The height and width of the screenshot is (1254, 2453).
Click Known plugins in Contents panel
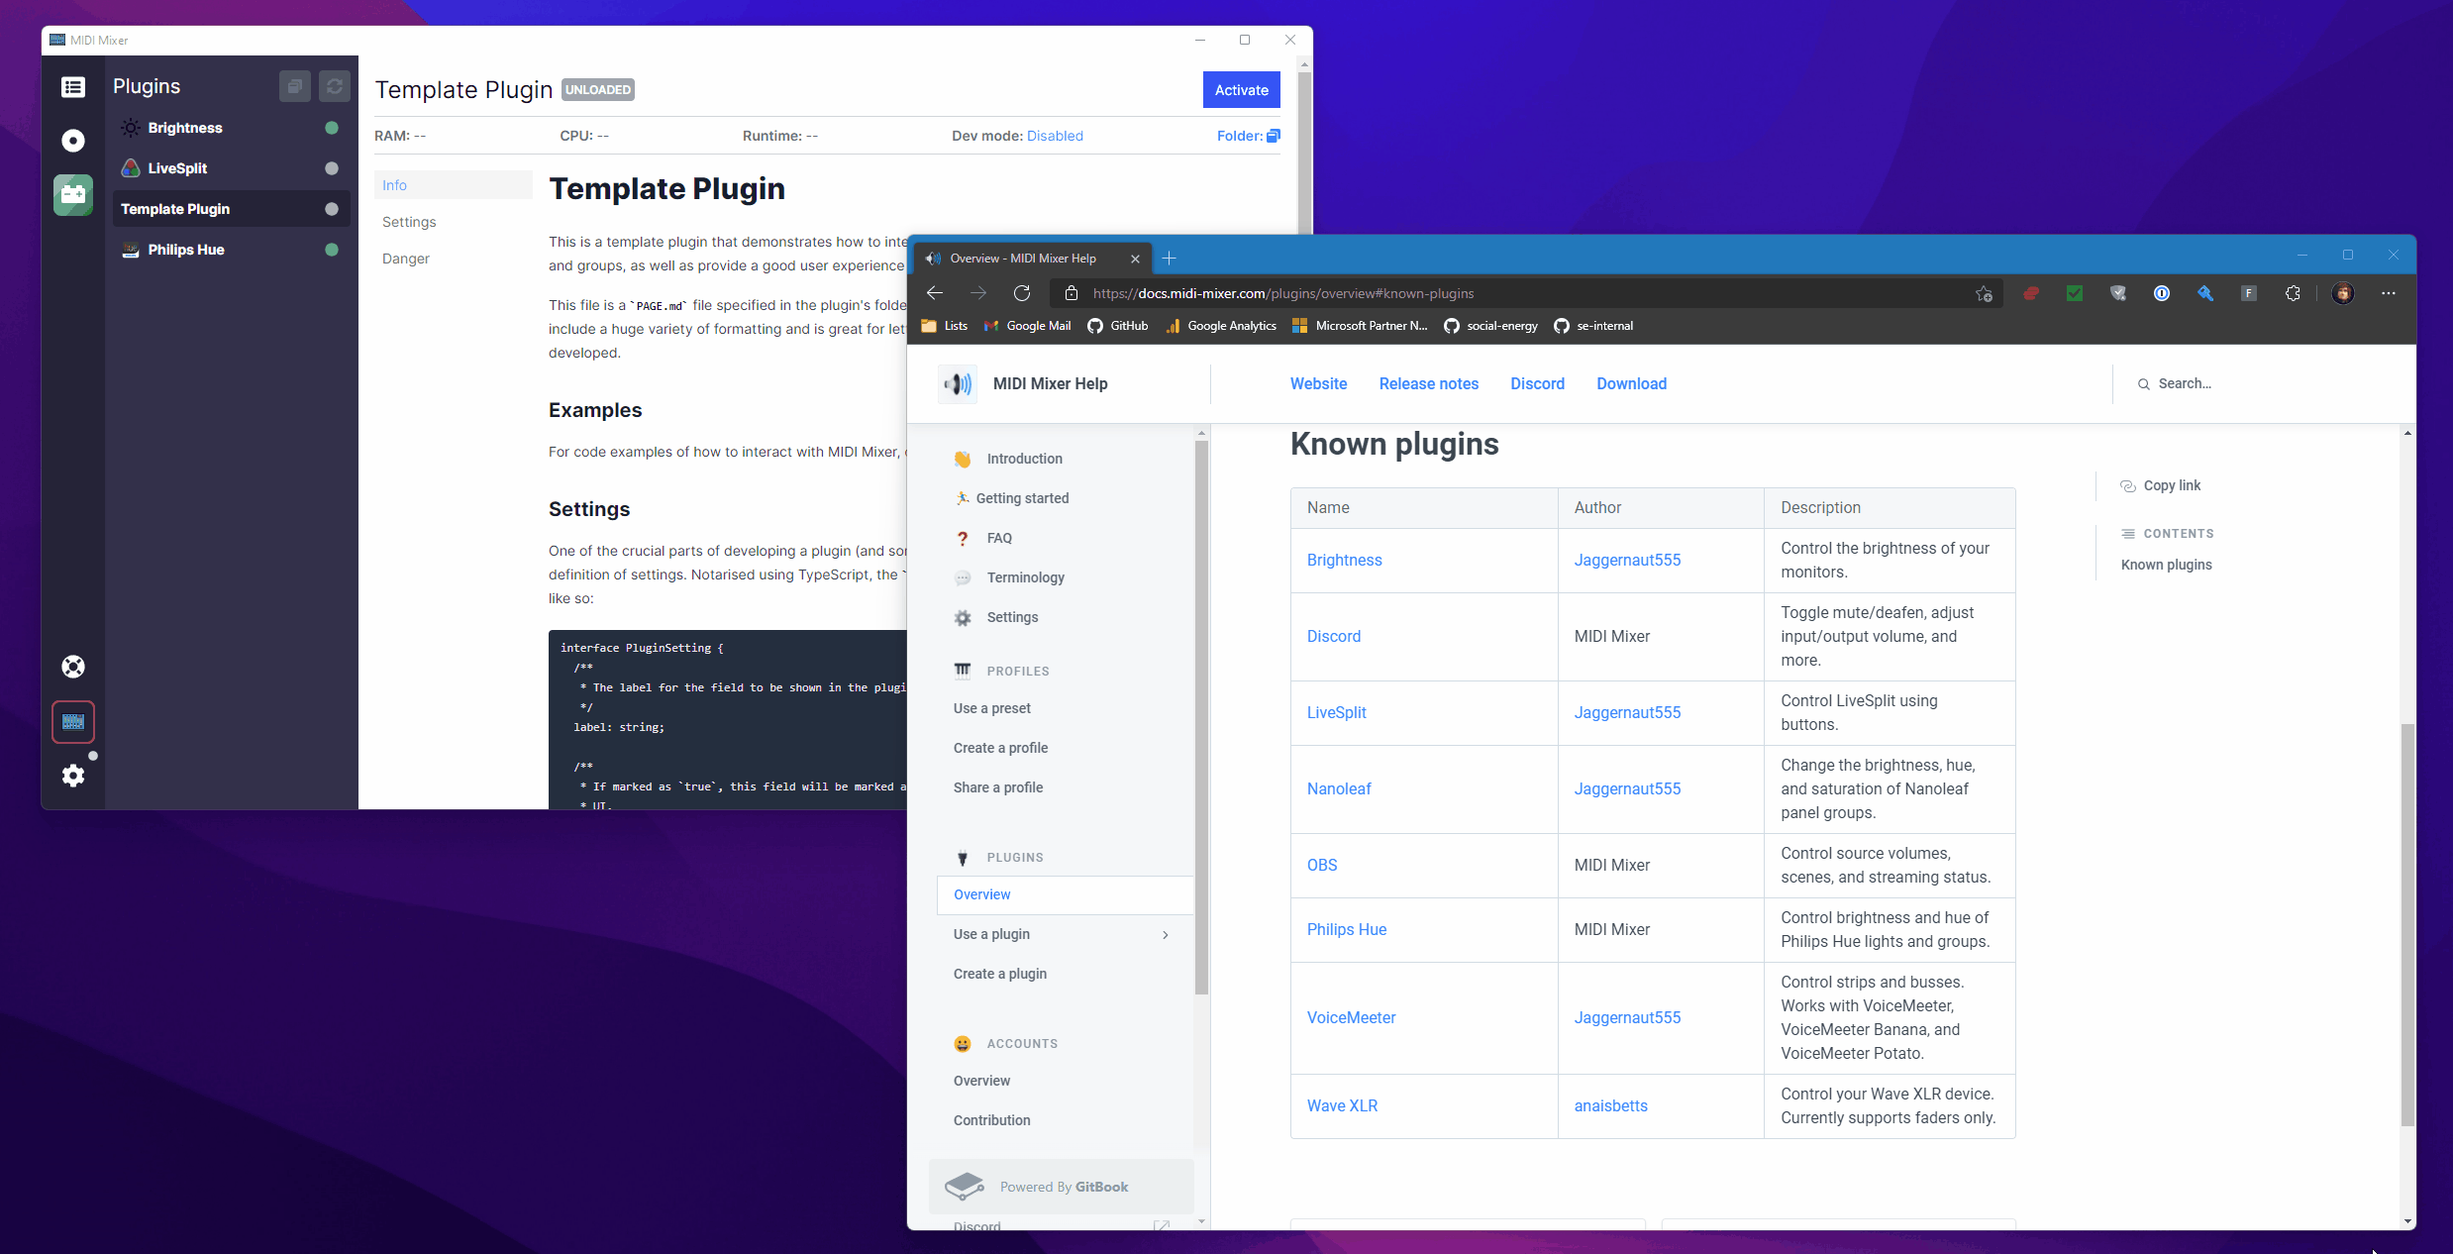(2166, 565)
